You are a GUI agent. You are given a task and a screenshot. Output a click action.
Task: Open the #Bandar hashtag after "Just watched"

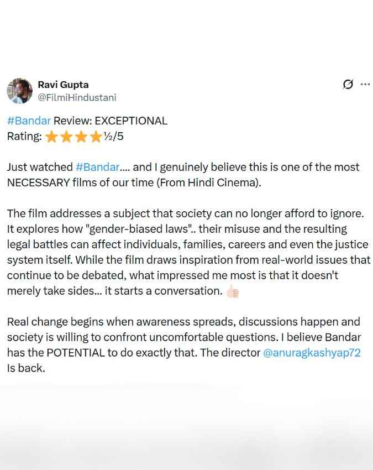click(x=97, y=167)
